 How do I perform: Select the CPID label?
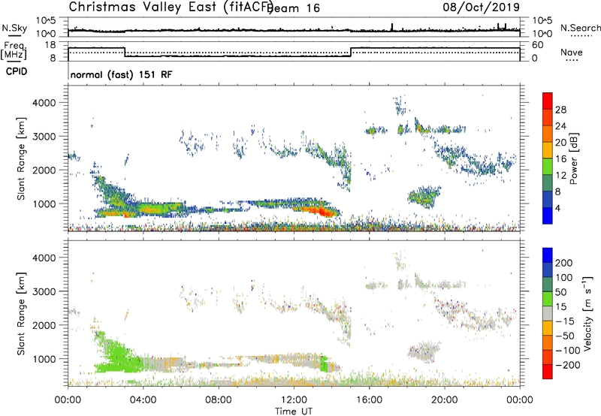(17, 71)
